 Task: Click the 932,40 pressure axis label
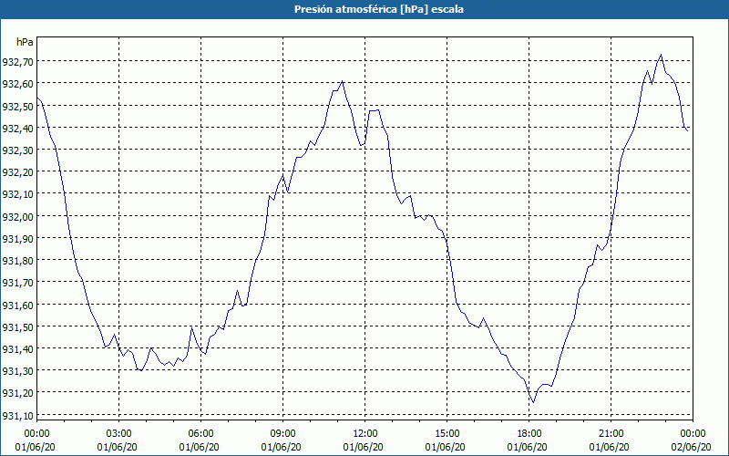17,128
